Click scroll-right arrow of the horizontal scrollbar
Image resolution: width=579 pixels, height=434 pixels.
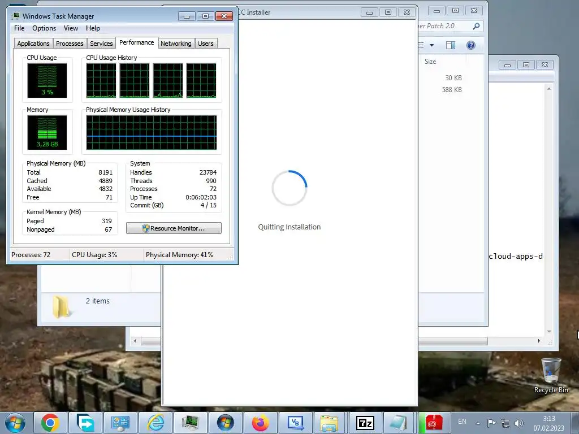(539, 341)
